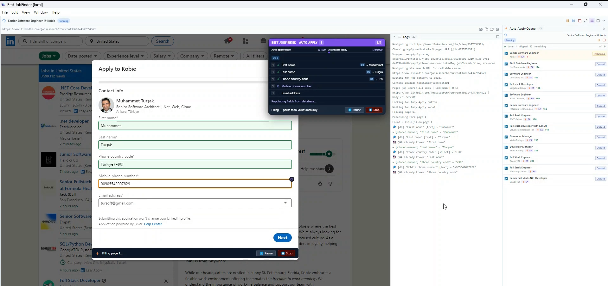Click the reload page icon
Screen dimensions: 608x286
[492, 29]
